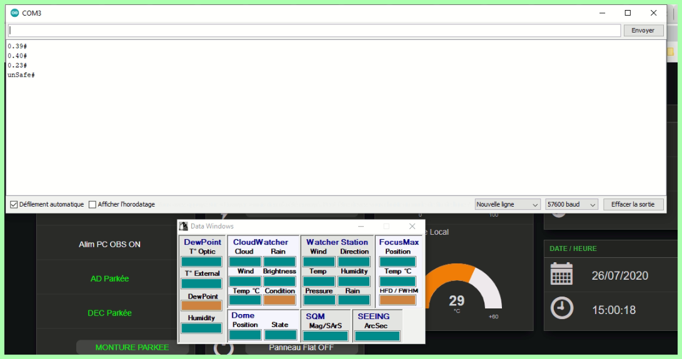Image resolution: width=682 pixels, height=359 pixels.
Task: Minimize the COM3 serial monitor window
Action: pyautogui.click(x=603, y=13)
